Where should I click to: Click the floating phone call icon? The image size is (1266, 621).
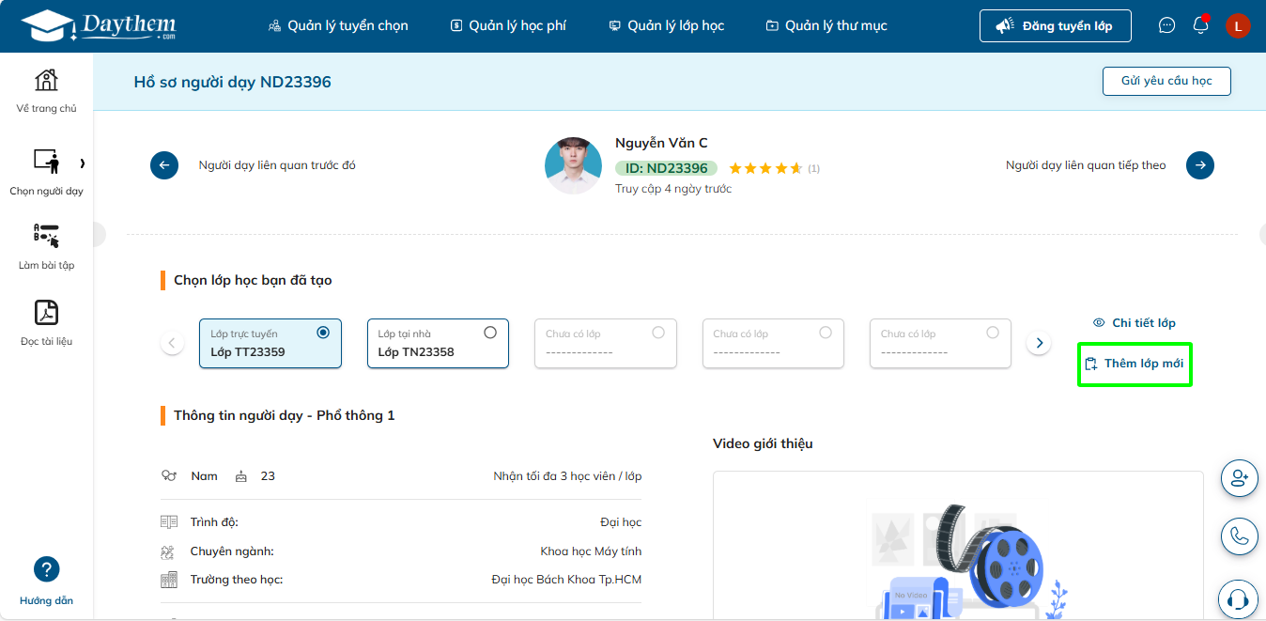1239,536
